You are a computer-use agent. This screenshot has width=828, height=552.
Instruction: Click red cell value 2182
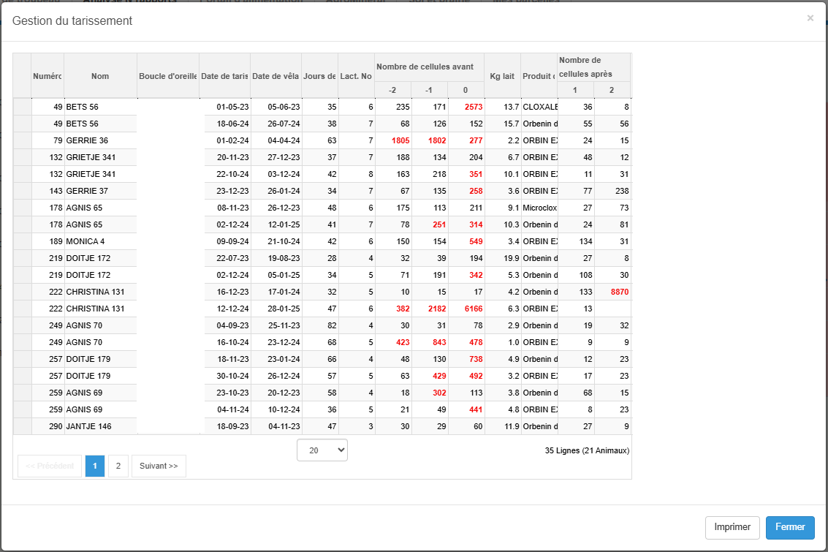tap(437, 309)
